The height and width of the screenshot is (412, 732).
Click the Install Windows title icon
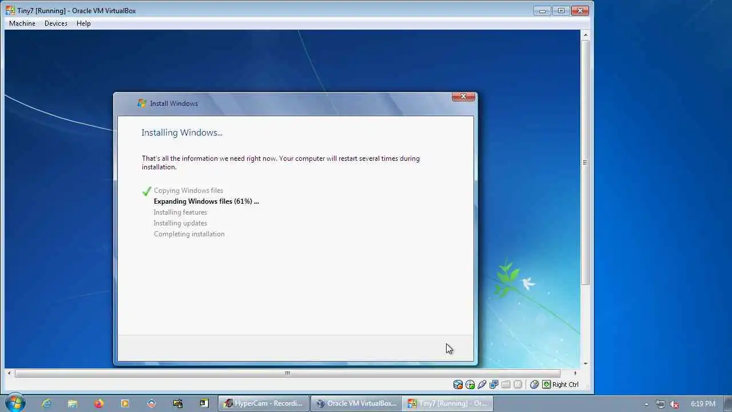(x=142, y=104)
